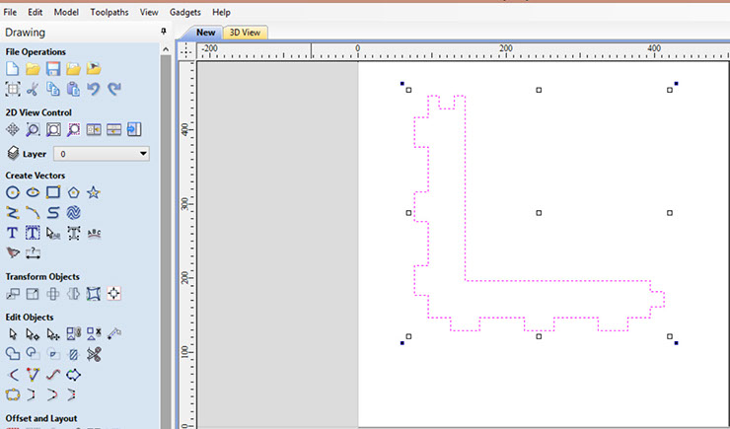
Task: Click the stacked split view icon
Action: click(114, 129)
